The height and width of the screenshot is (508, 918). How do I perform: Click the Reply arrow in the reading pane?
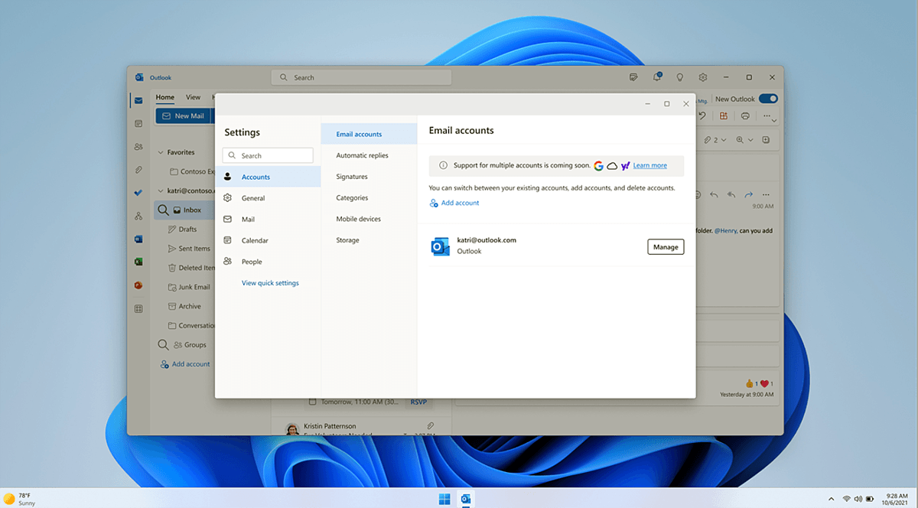713,194
